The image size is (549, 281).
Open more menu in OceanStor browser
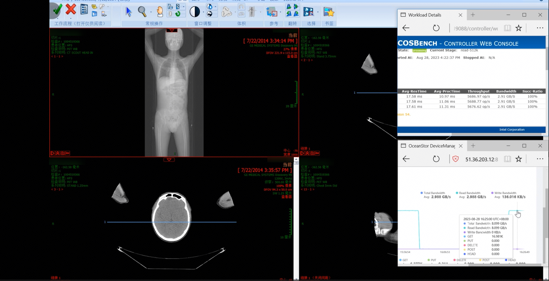click(540, 159)
